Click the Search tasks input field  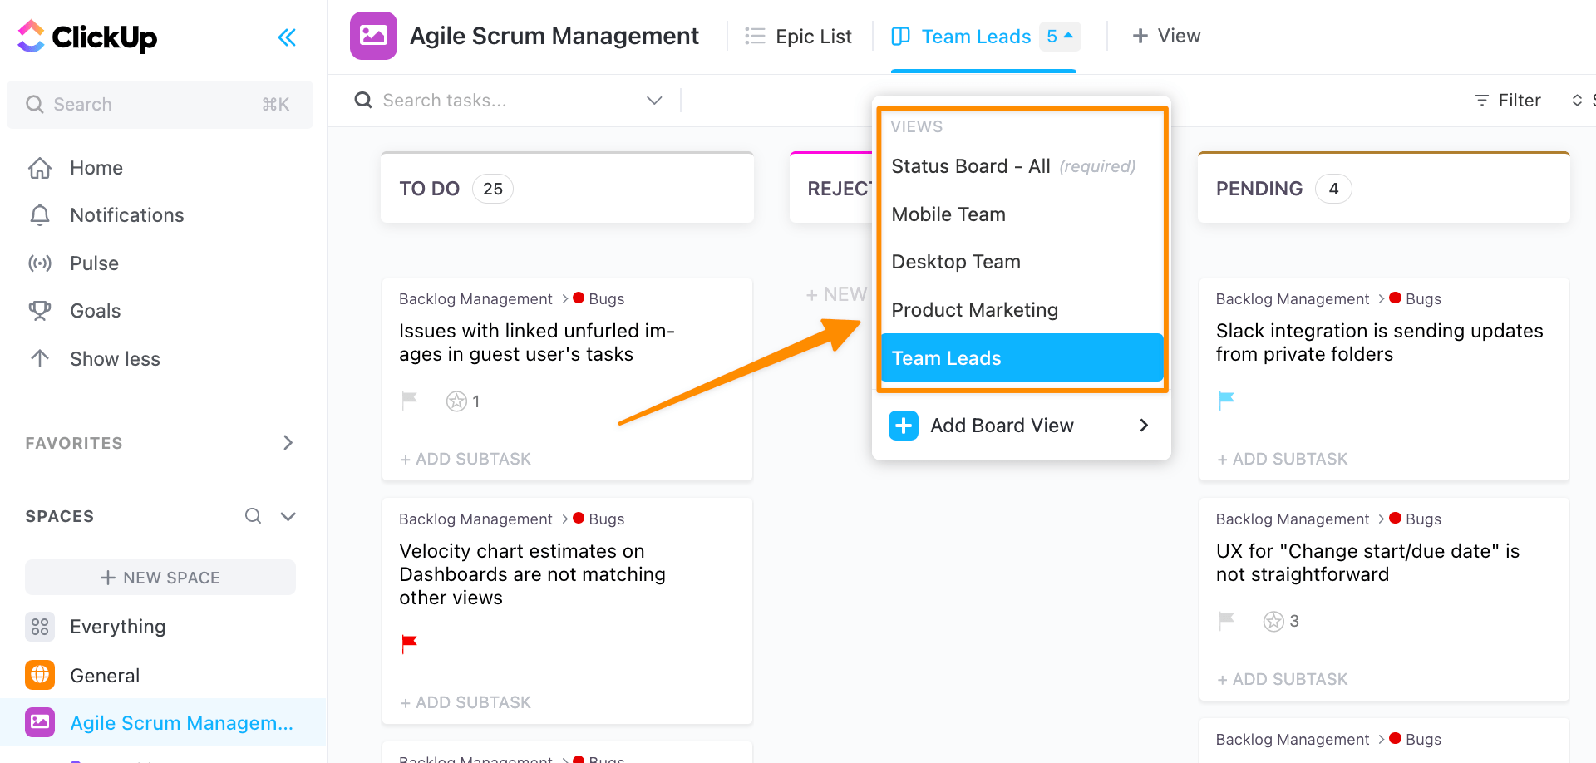pos(499,101)
